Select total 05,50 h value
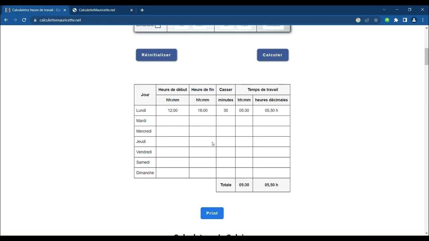 (x=271, y=185)
